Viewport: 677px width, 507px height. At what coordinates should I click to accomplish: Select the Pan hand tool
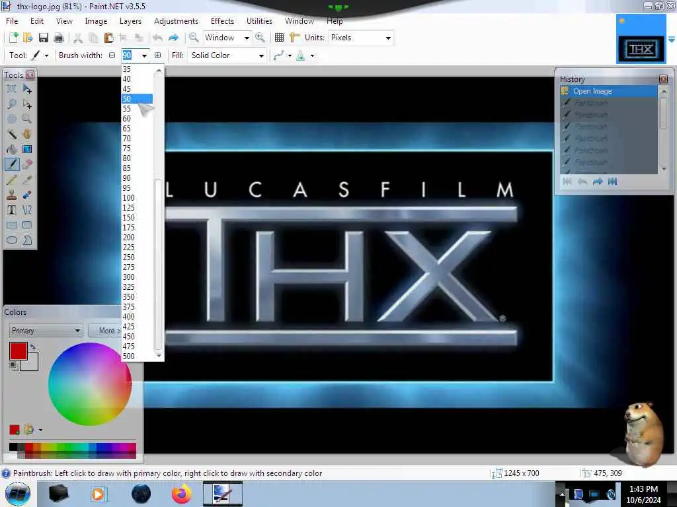point(27,134)
